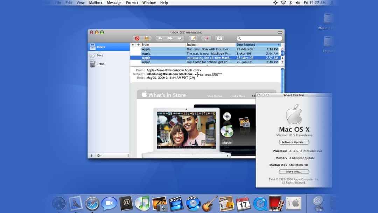Select the Trash mailbox in sidebar
The image size is (378, 213).
(100, 64)
